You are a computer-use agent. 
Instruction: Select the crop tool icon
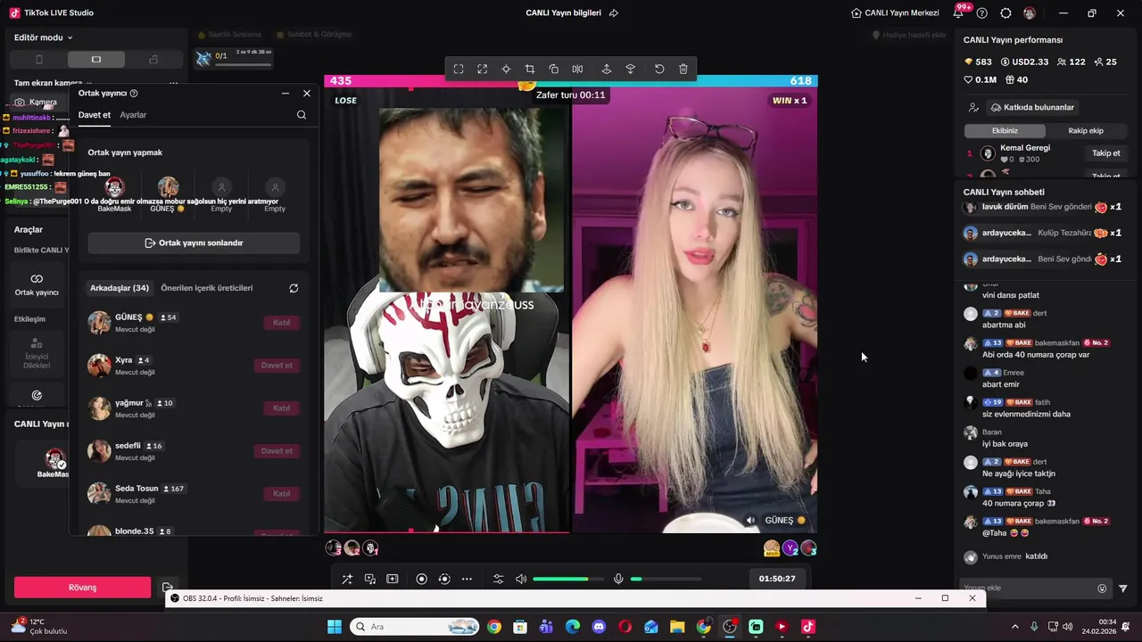530,70
